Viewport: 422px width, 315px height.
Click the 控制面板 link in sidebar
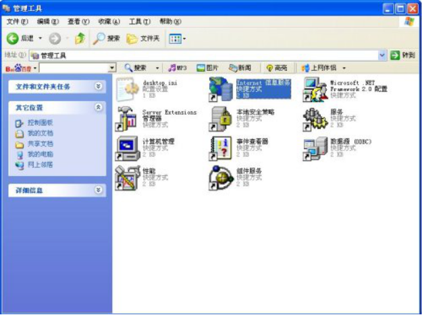click(40, 123)
